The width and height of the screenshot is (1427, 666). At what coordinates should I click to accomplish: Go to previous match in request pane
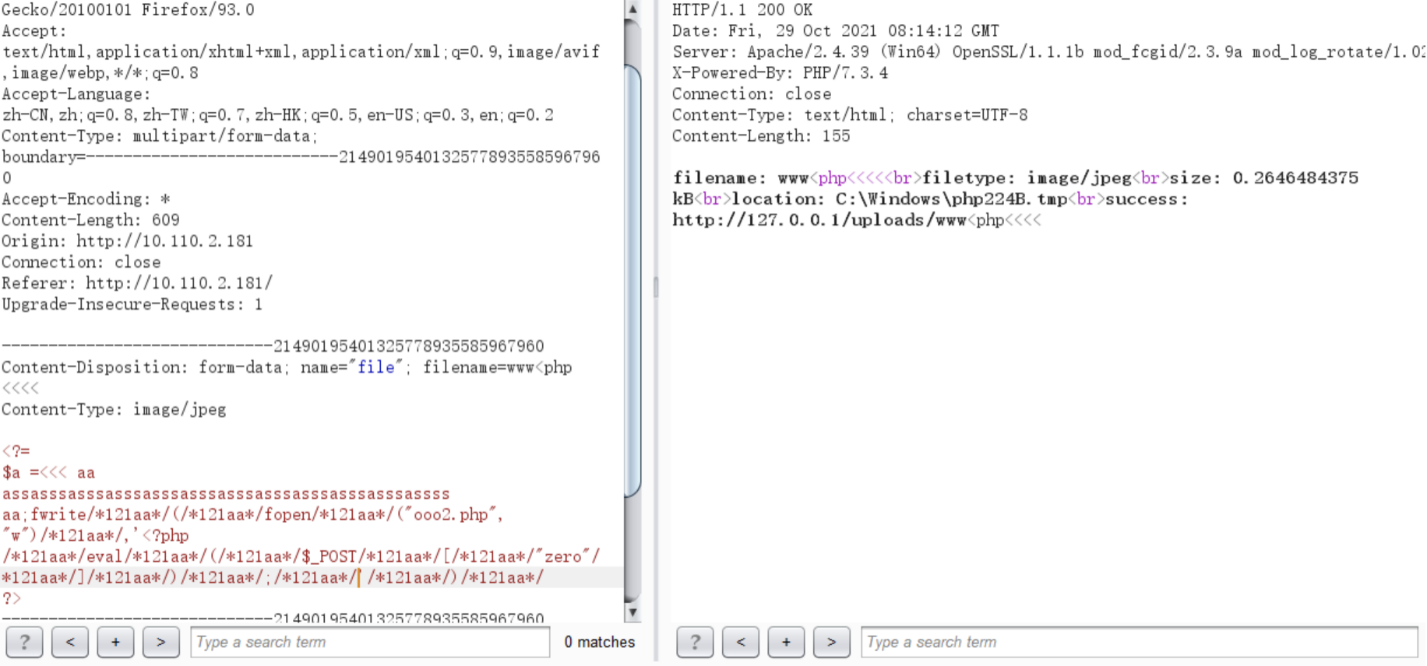(70, 642)
